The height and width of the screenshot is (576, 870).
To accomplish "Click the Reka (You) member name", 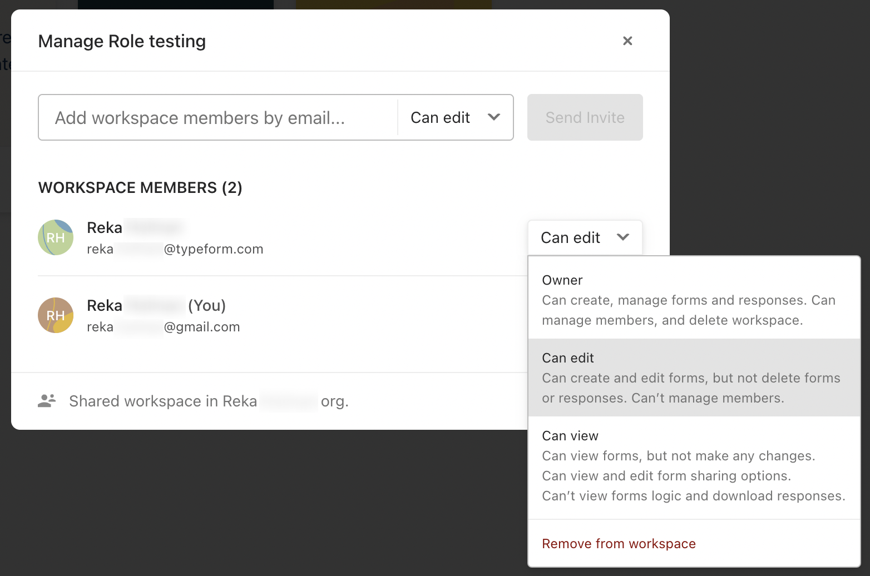I will (x=156, y=305).
